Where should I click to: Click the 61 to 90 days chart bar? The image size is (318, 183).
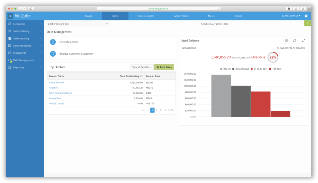coord(261,104)
